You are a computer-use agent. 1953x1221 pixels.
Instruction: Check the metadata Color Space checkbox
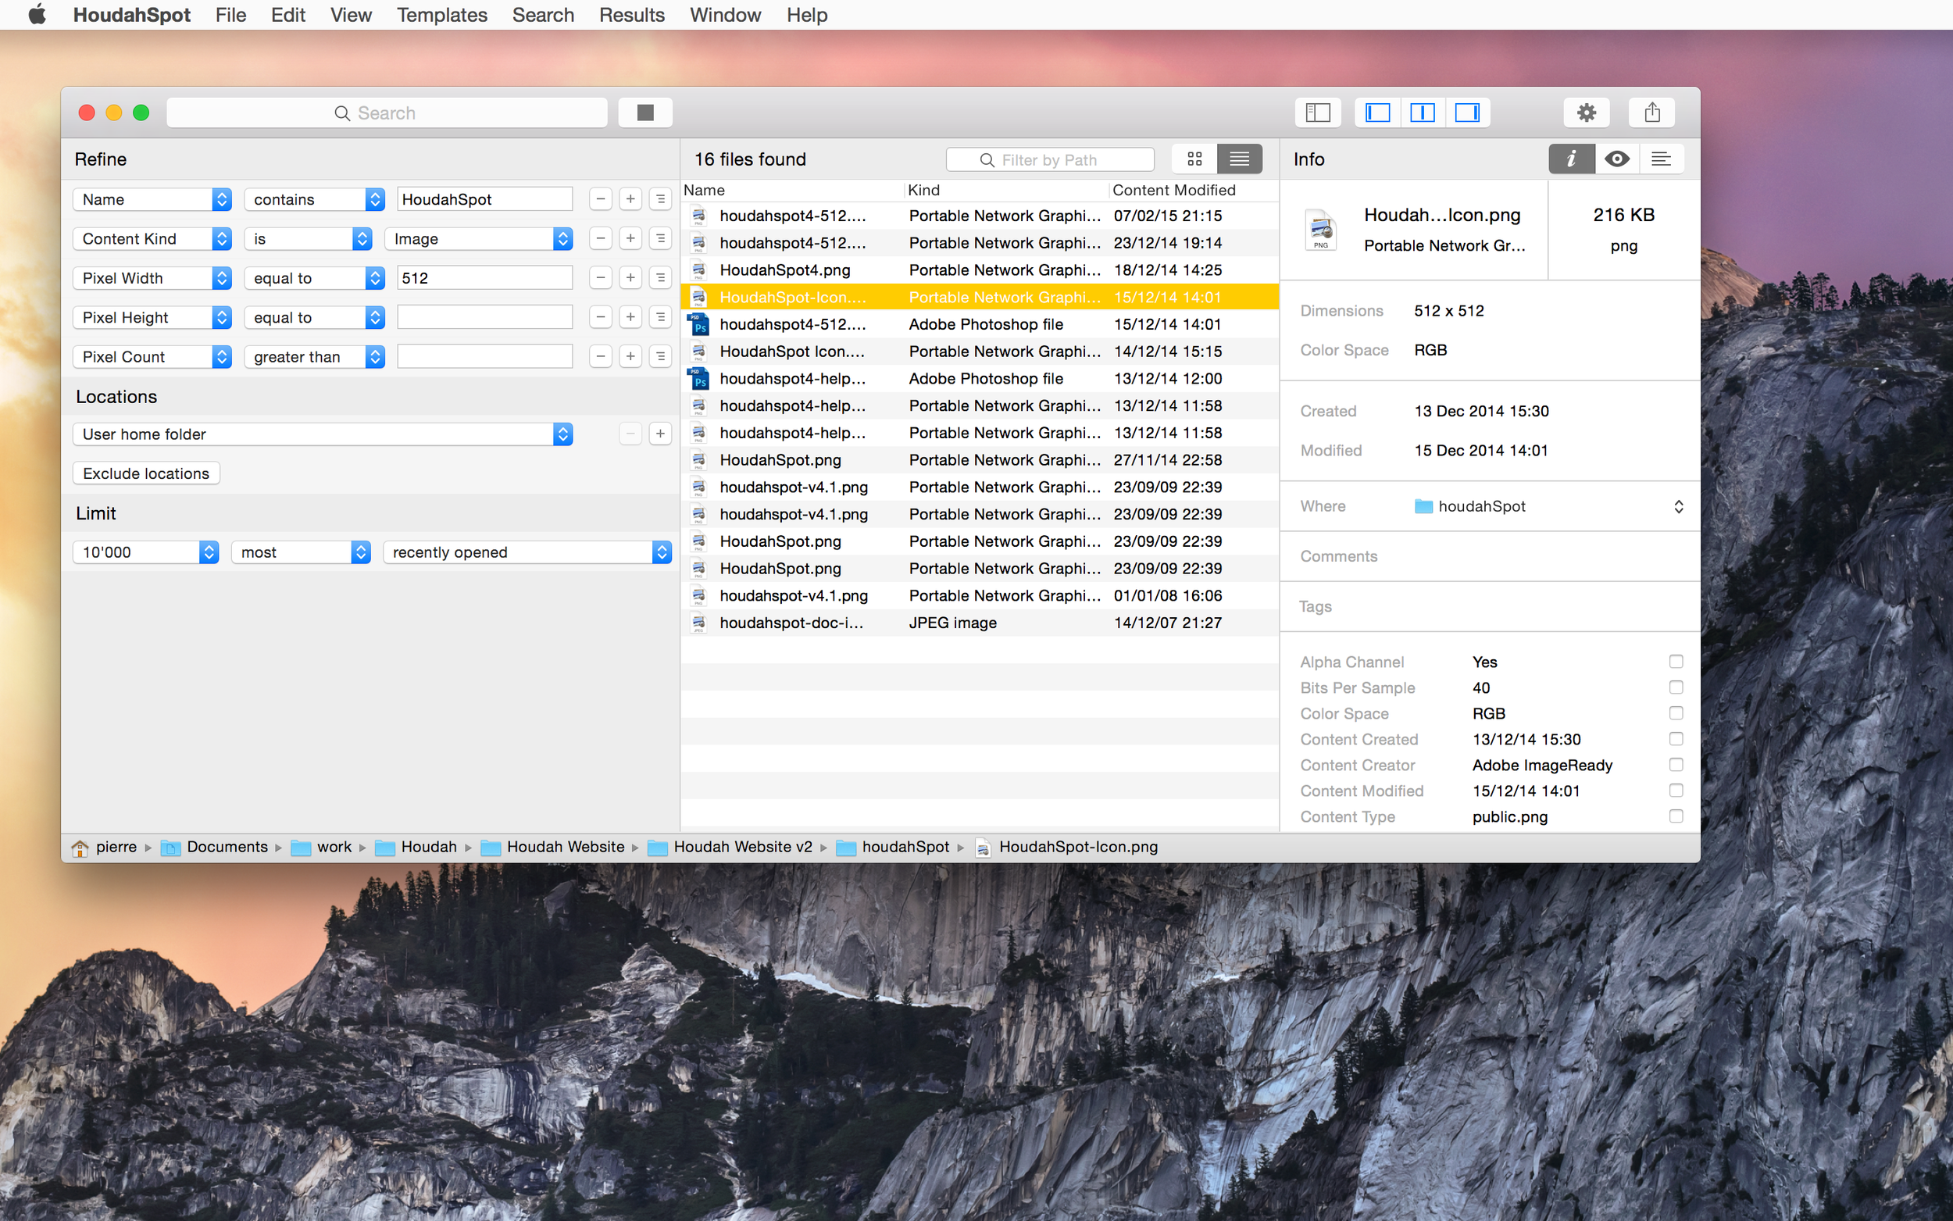point(1675,713)
